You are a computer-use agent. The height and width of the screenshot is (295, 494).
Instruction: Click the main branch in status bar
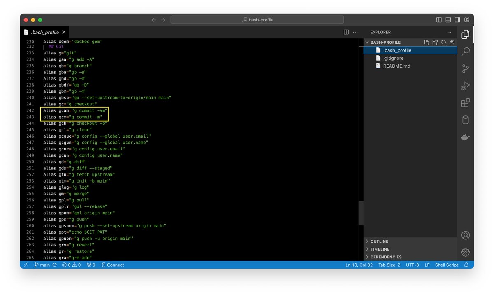(42, 265)
